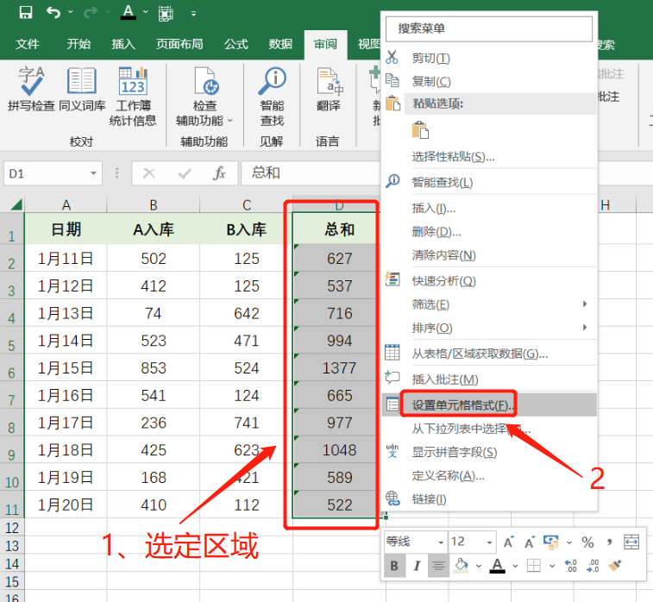Viewport: 653px width, 602px height.
Task: Expand the 筛选(E) submenu
Action: [489, 304]
